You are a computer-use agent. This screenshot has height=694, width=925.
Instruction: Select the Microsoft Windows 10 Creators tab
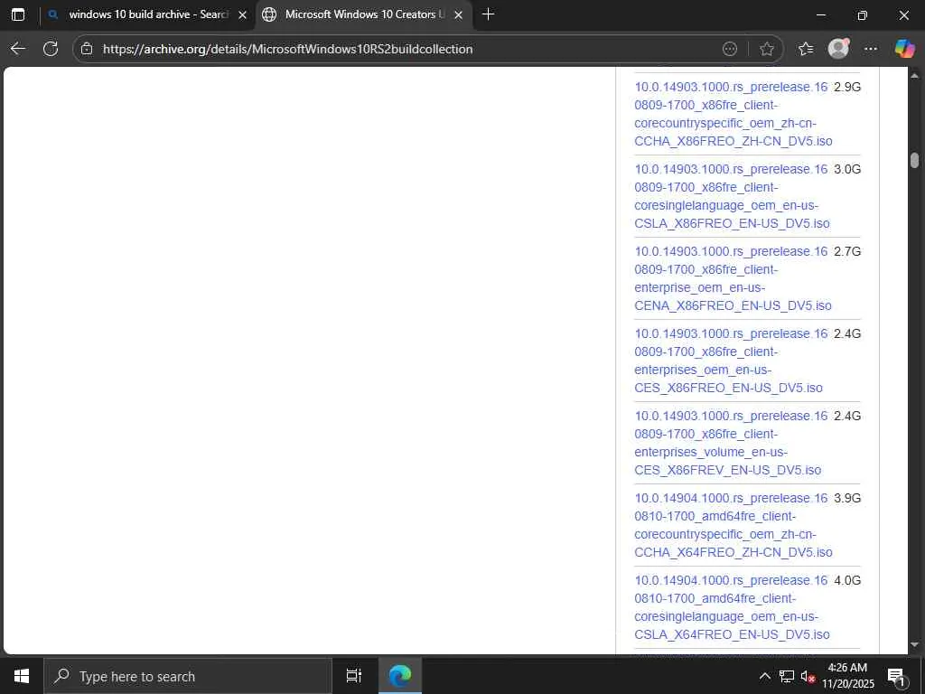point(363,14)
